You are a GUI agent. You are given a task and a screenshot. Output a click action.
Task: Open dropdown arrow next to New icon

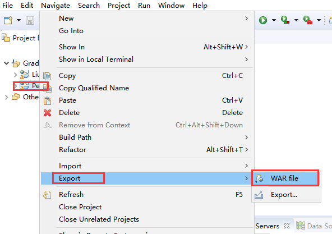tap(19, 20)
